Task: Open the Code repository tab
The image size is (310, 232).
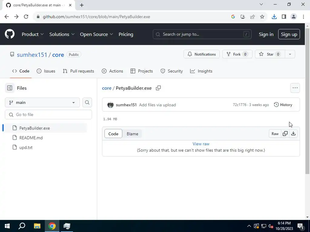Action: [x=21, y=71]
